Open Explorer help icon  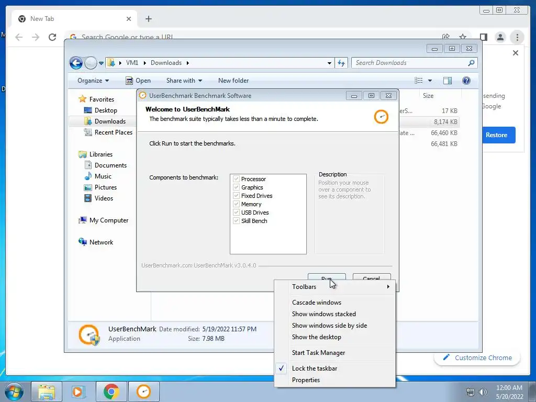(x=466, y=81)
